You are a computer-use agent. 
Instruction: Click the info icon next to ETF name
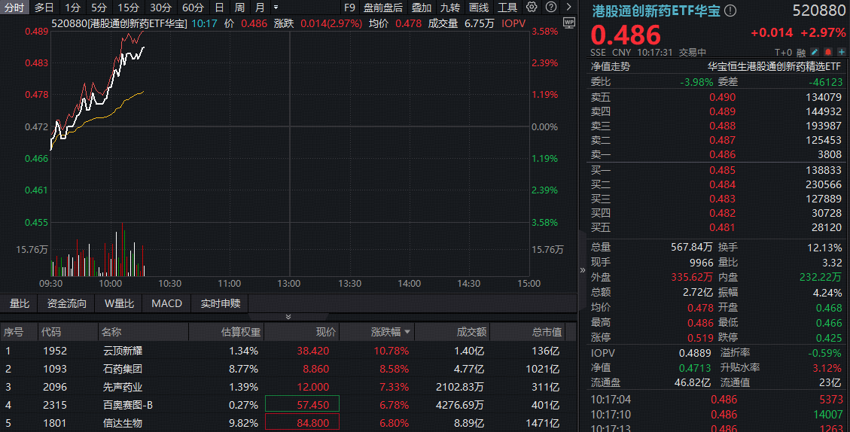730,12
